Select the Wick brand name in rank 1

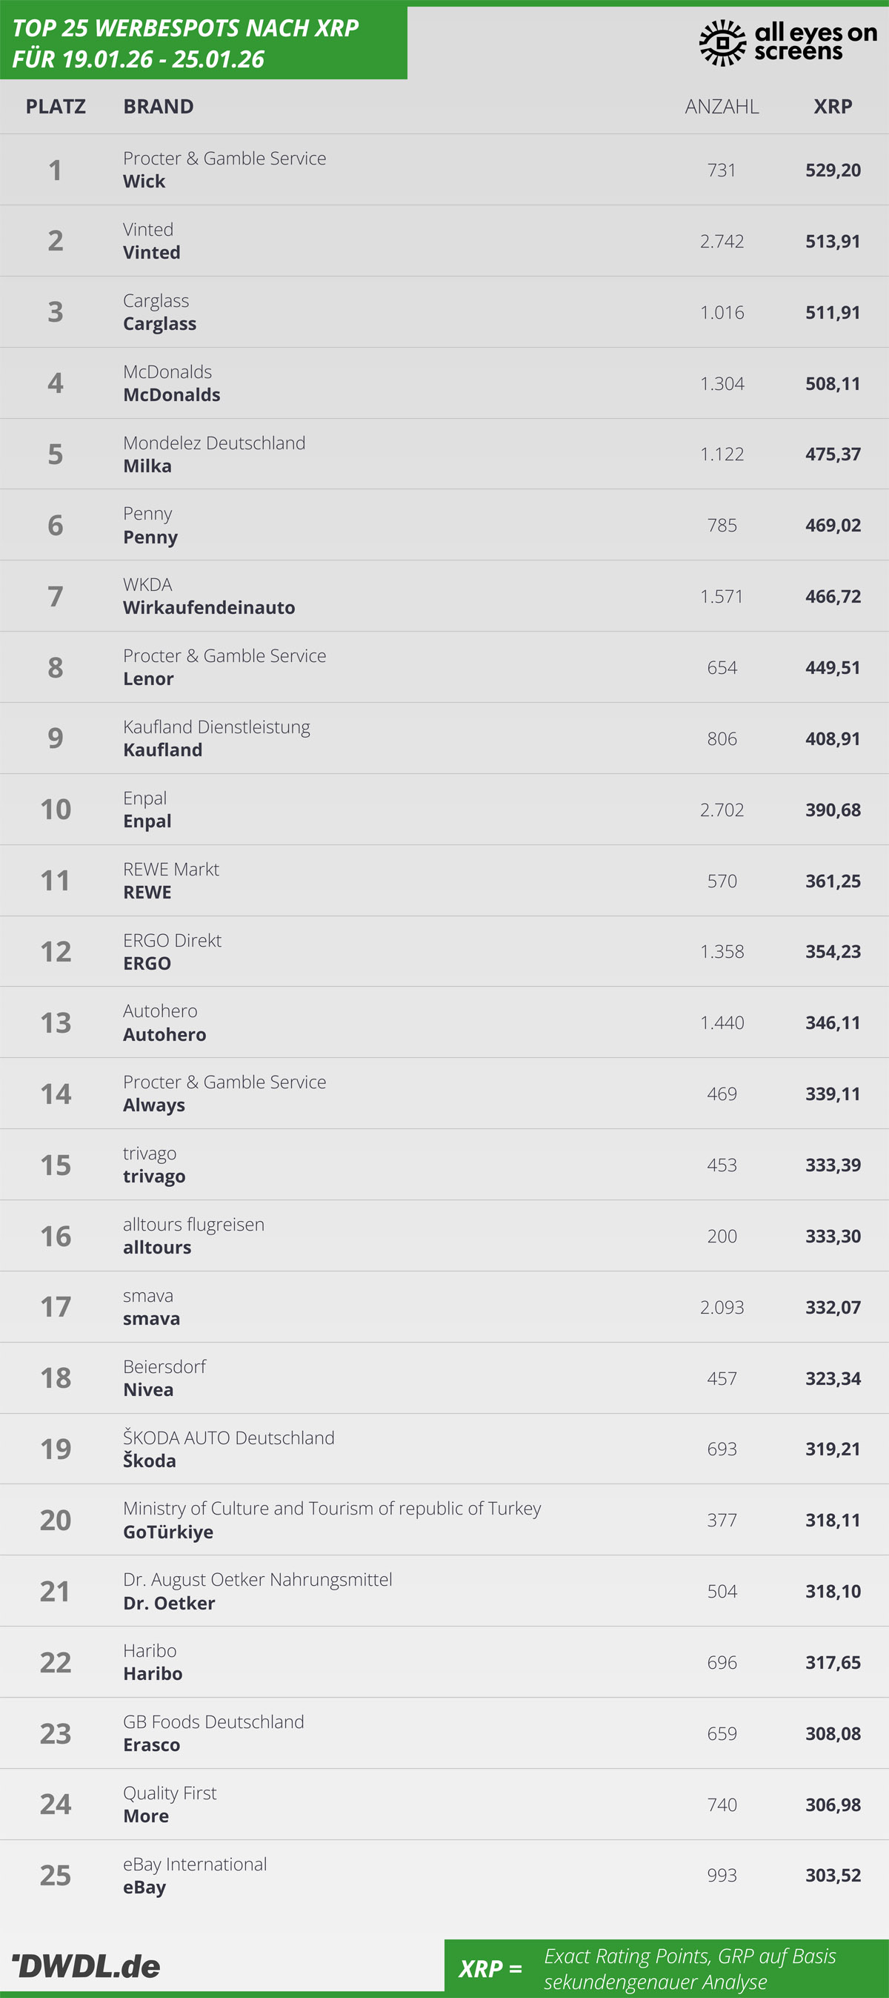tap(144, 182)
